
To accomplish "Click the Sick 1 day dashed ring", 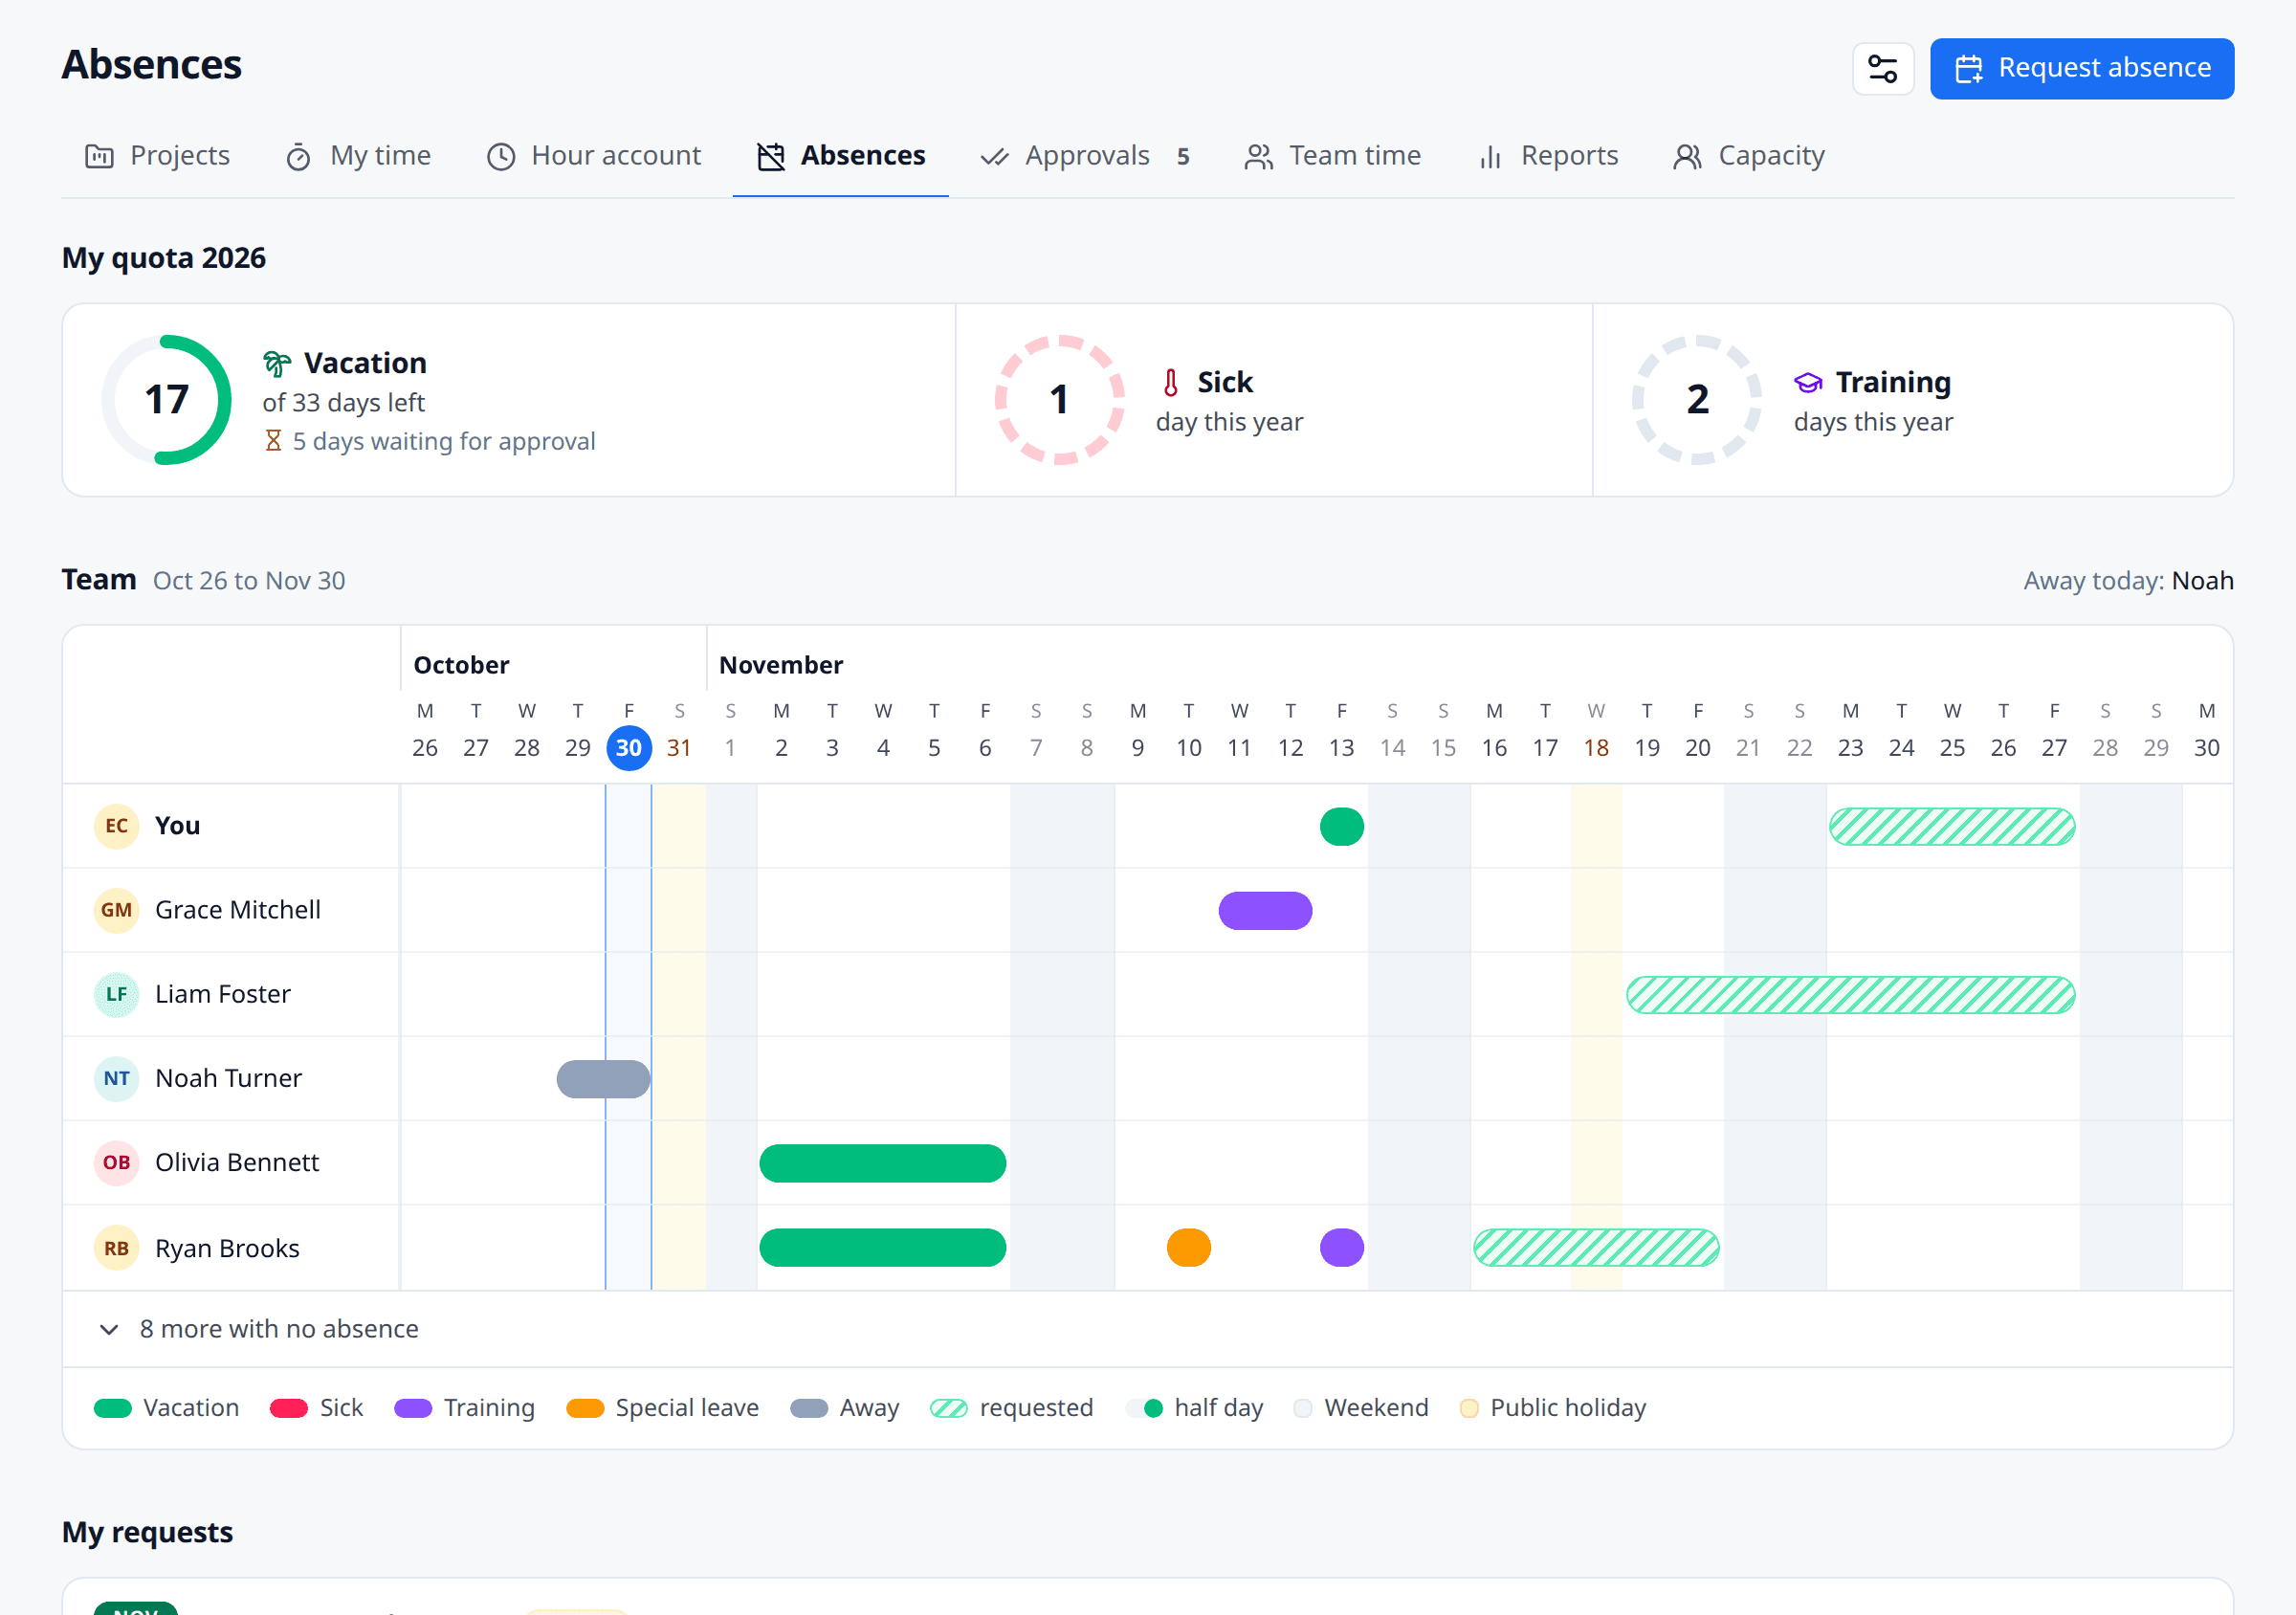I will (1059, 400).
